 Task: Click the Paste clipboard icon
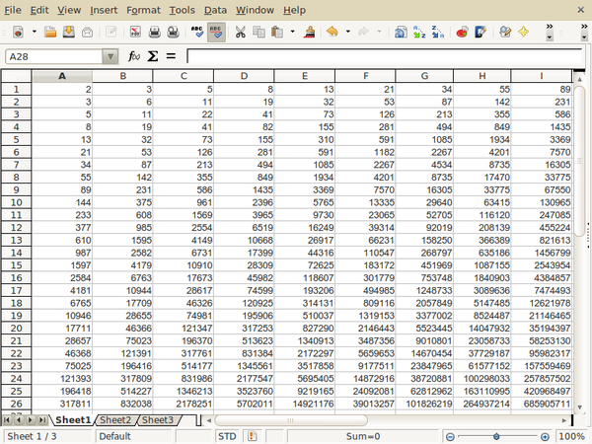coord(277,33)
